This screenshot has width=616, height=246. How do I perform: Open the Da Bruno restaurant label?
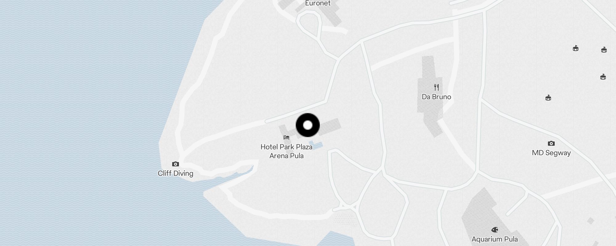436,97
